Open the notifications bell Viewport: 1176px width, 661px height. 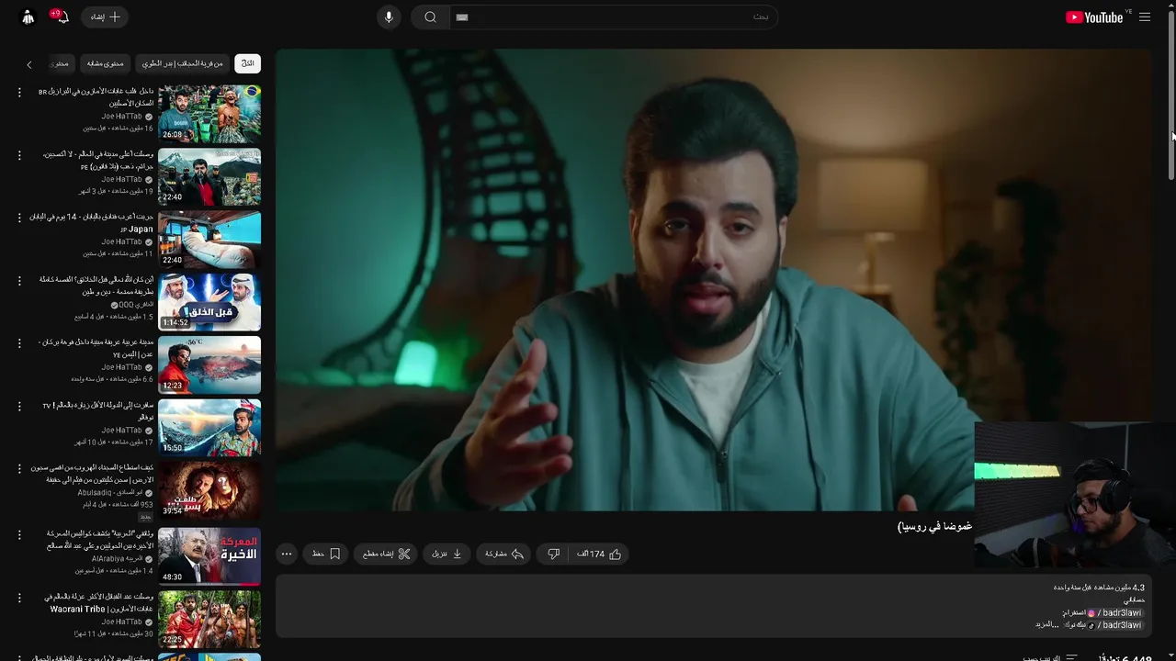(x=62, y=17)
